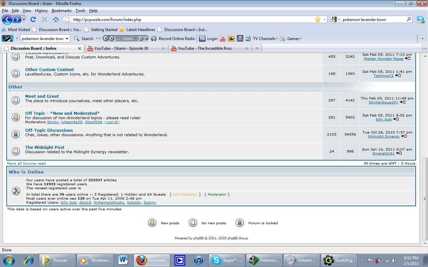Viewport: 428px width, 267px height.
Task: Open Firefox from the Windows taskbar
Action: tap(151, 260)
